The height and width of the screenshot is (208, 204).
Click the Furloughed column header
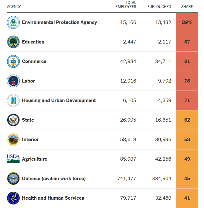point(159,7)
